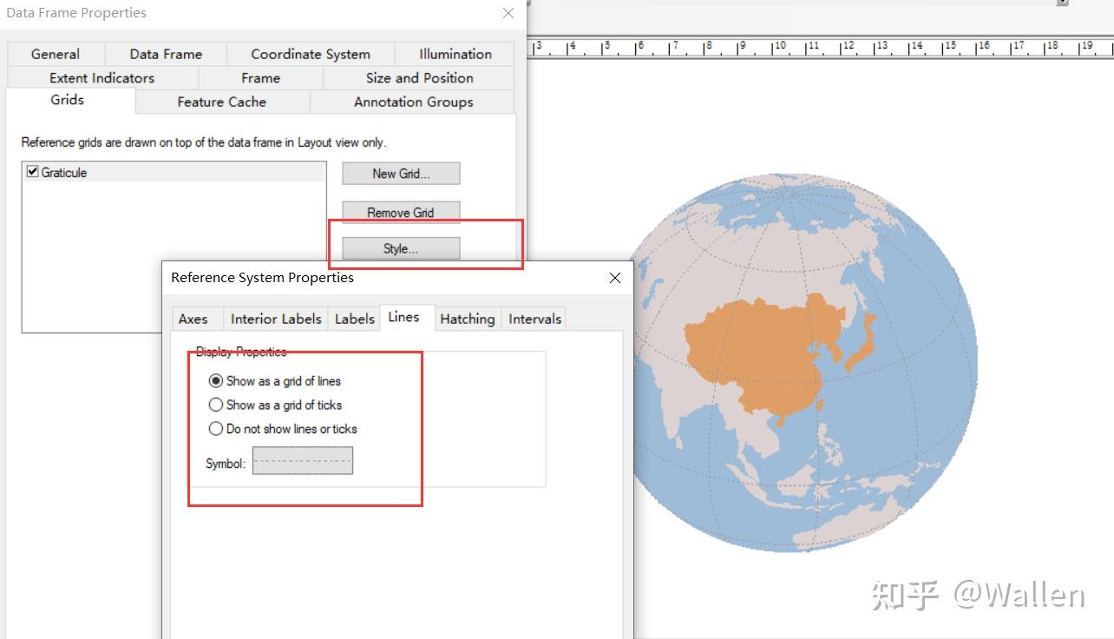The width and height of the screenshot is (1114, 639).
Task: Open the Hatching tab
Action: coord(468,318)
